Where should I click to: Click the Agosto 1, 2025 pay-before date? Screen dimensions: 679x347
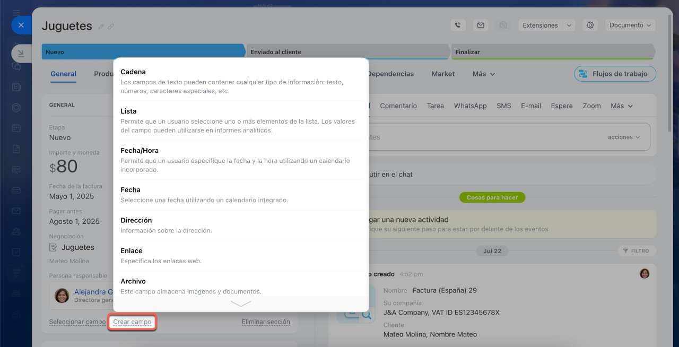(74, 221)
